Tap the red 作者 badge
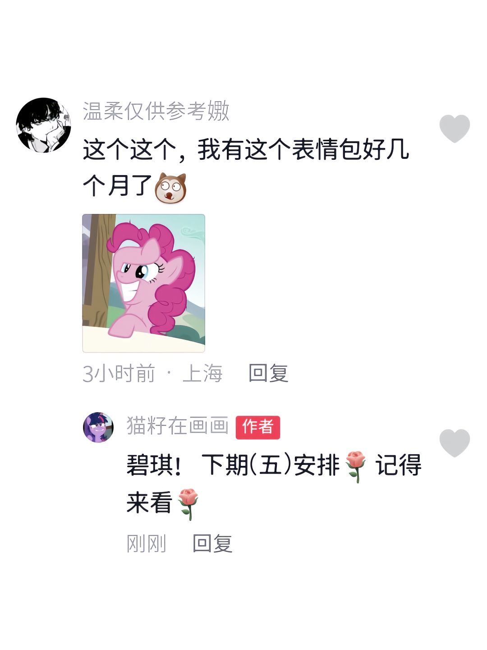Screen dimensions: 487x650 [x=258, y=427]
